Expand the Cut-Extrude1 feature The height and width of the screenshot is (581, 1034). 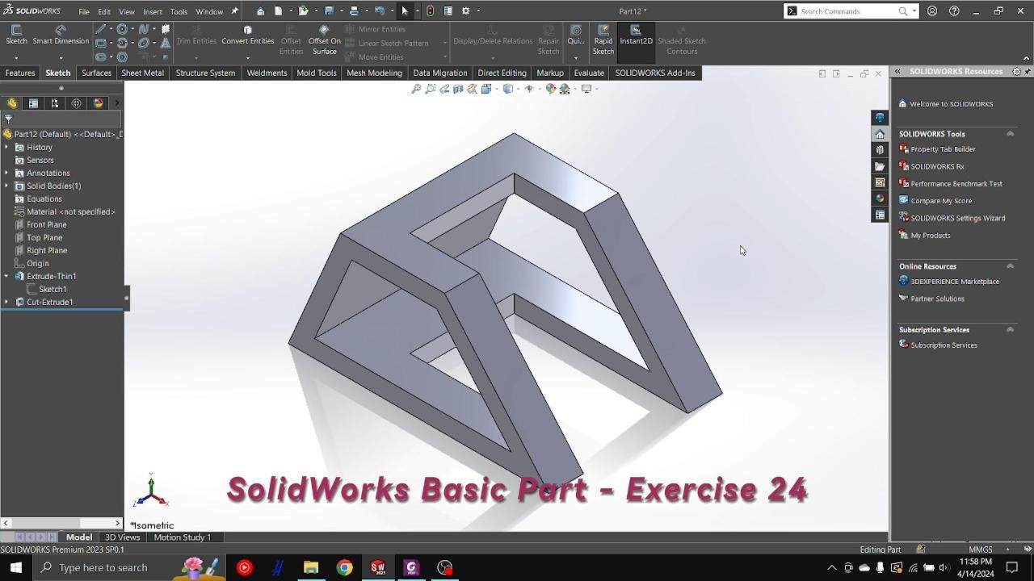[x=7, y=302]
